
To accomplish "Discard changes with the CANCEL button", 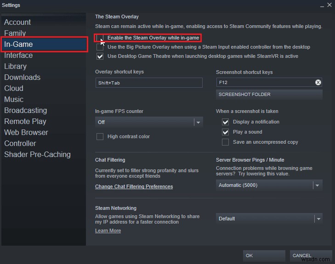I will coord(311,256).
